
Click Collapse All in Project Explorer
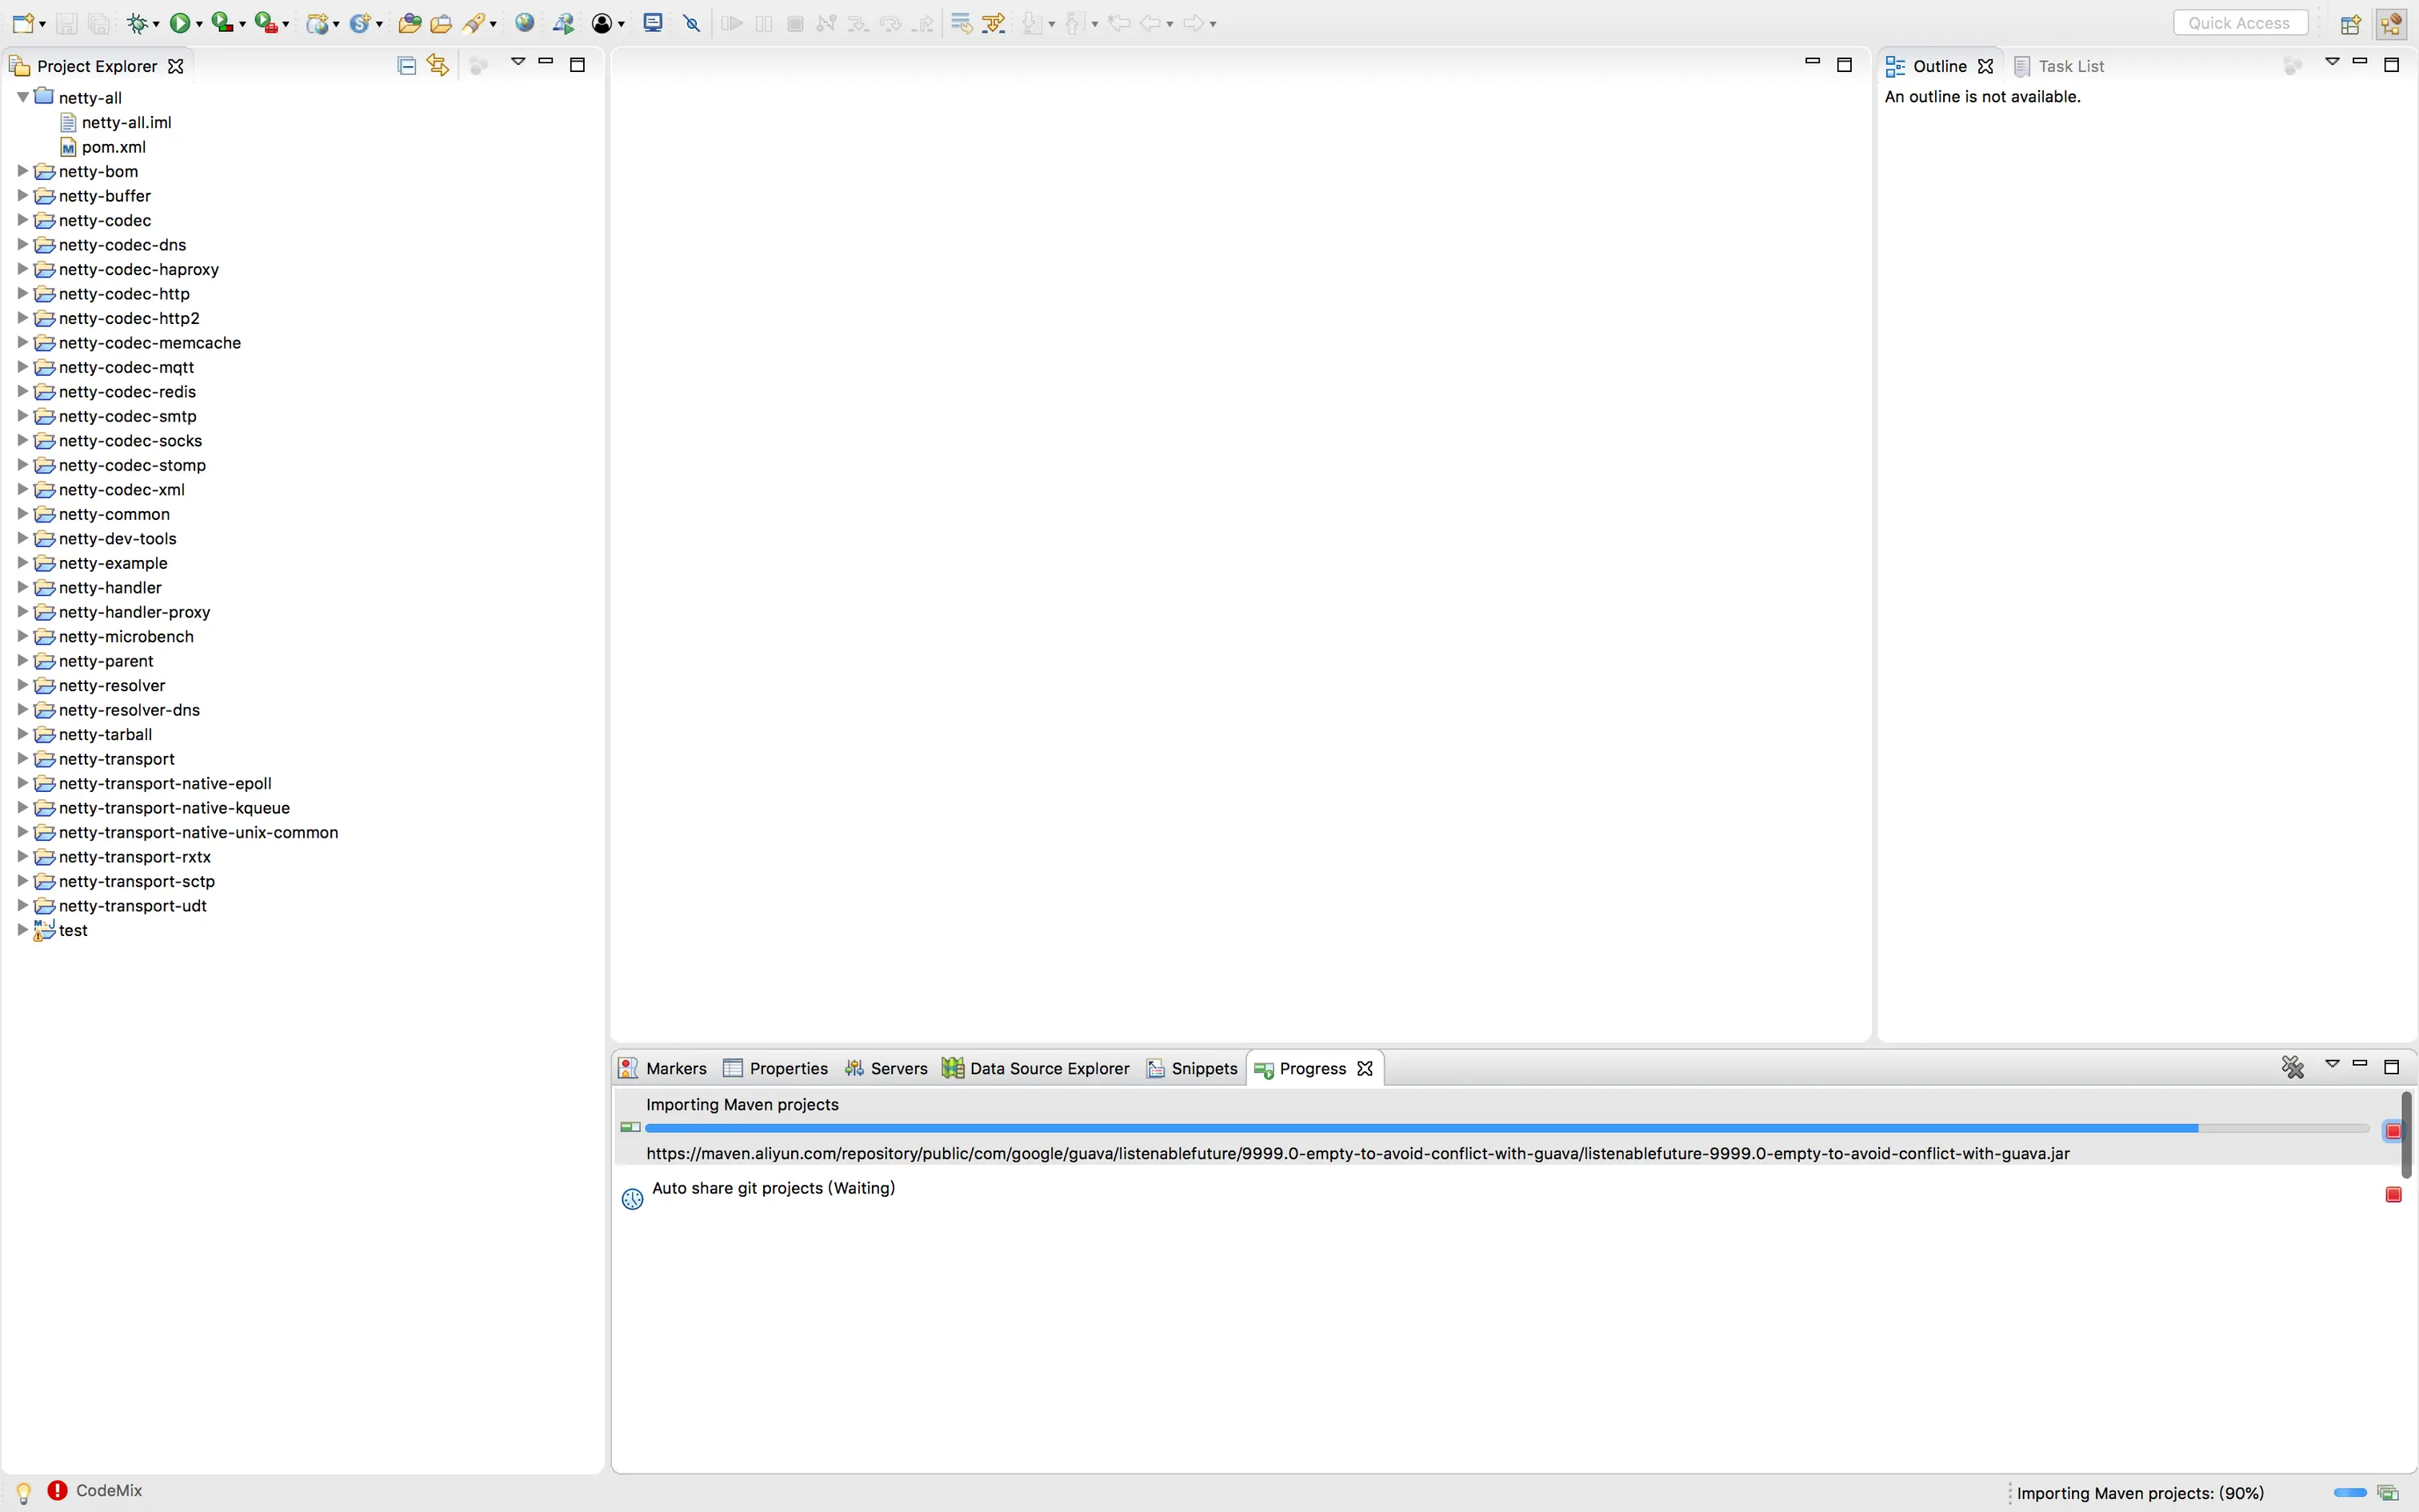(x=406, y=66)
